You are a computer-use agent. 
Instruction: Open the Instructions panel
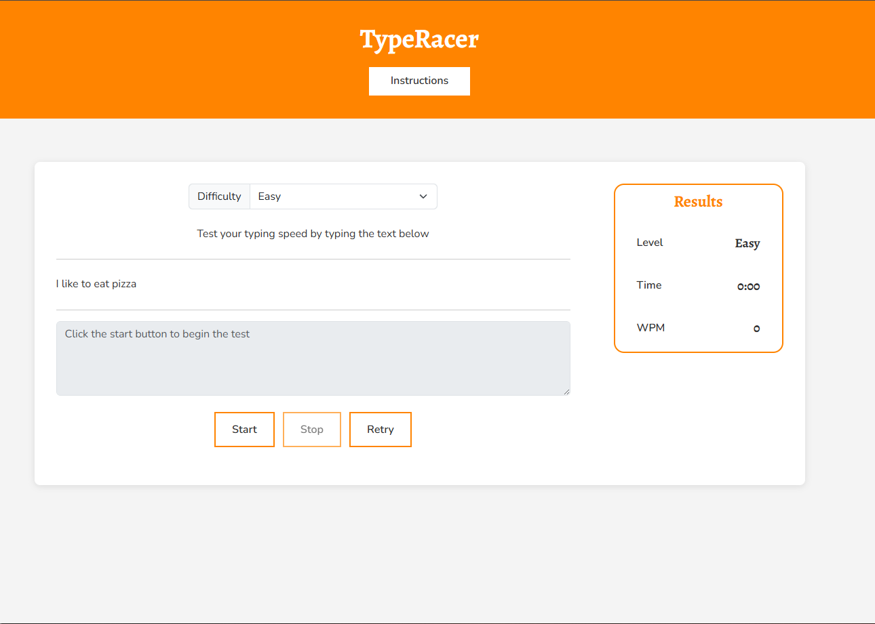click(x=419, y=81)
